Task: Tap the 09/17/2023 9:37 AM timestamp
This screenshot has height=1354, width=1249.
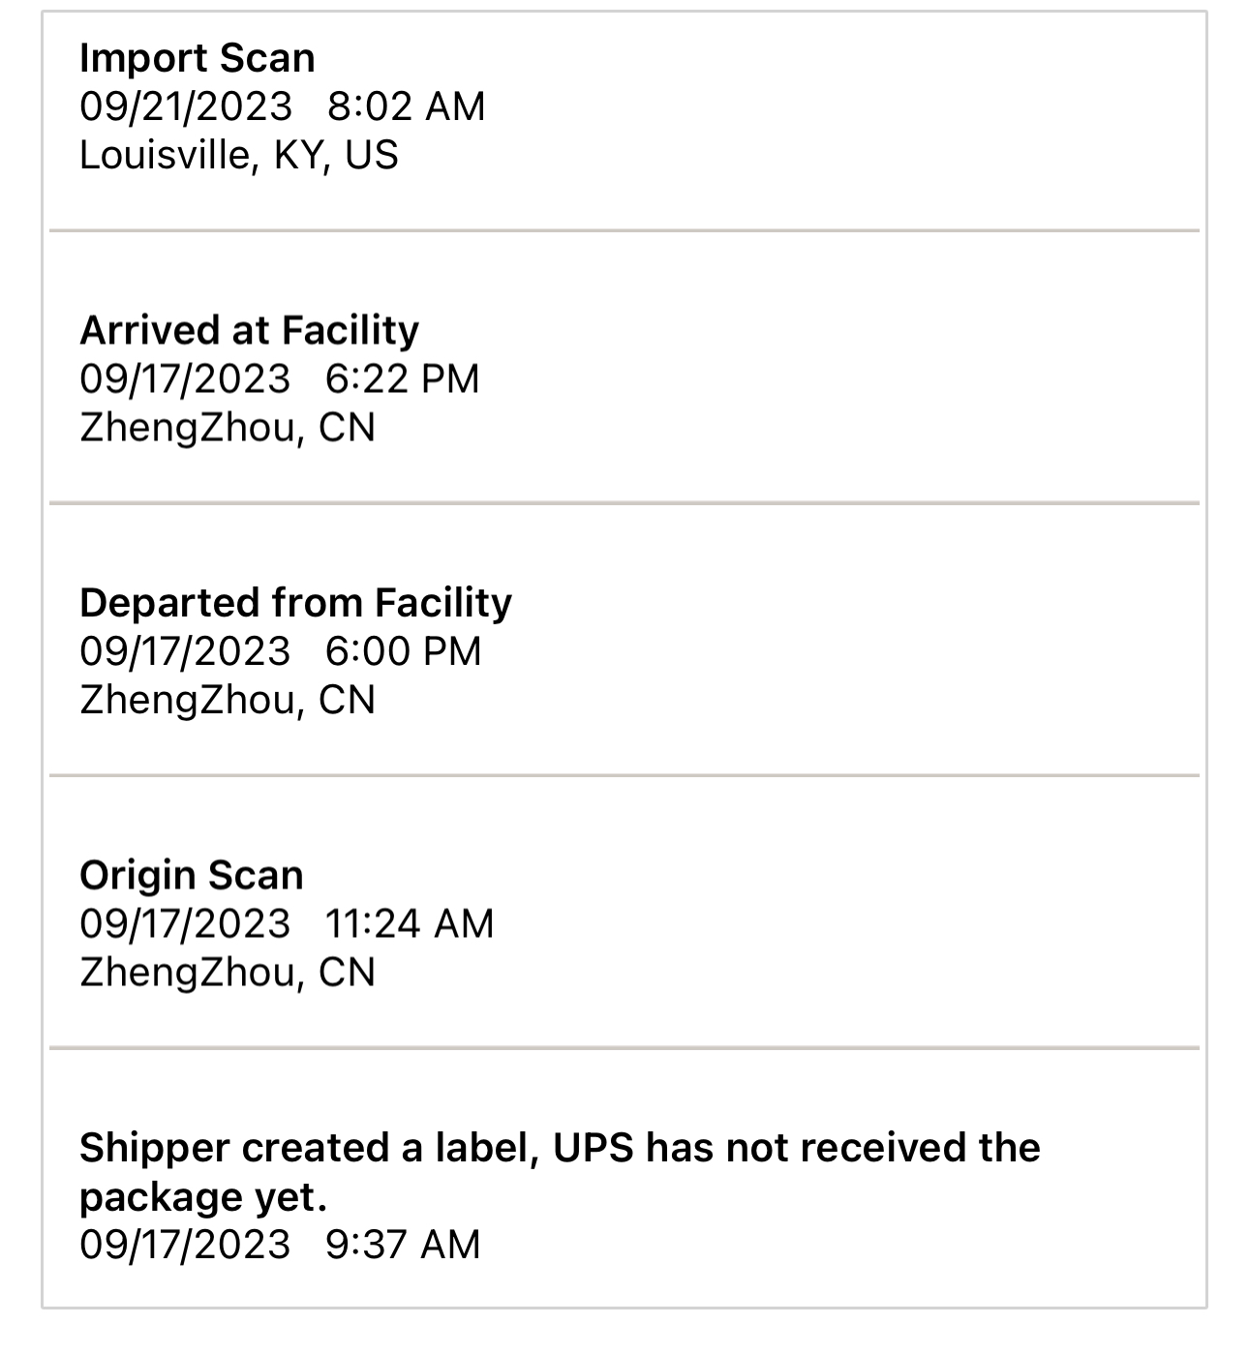Action: tap(280, 1245)
